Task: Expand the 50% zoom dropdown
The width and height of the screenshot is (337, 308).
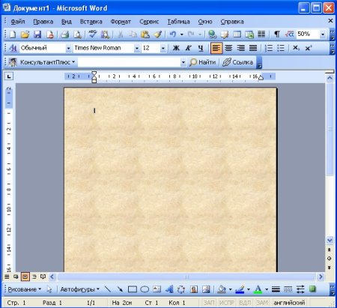Action: (323, 34)
